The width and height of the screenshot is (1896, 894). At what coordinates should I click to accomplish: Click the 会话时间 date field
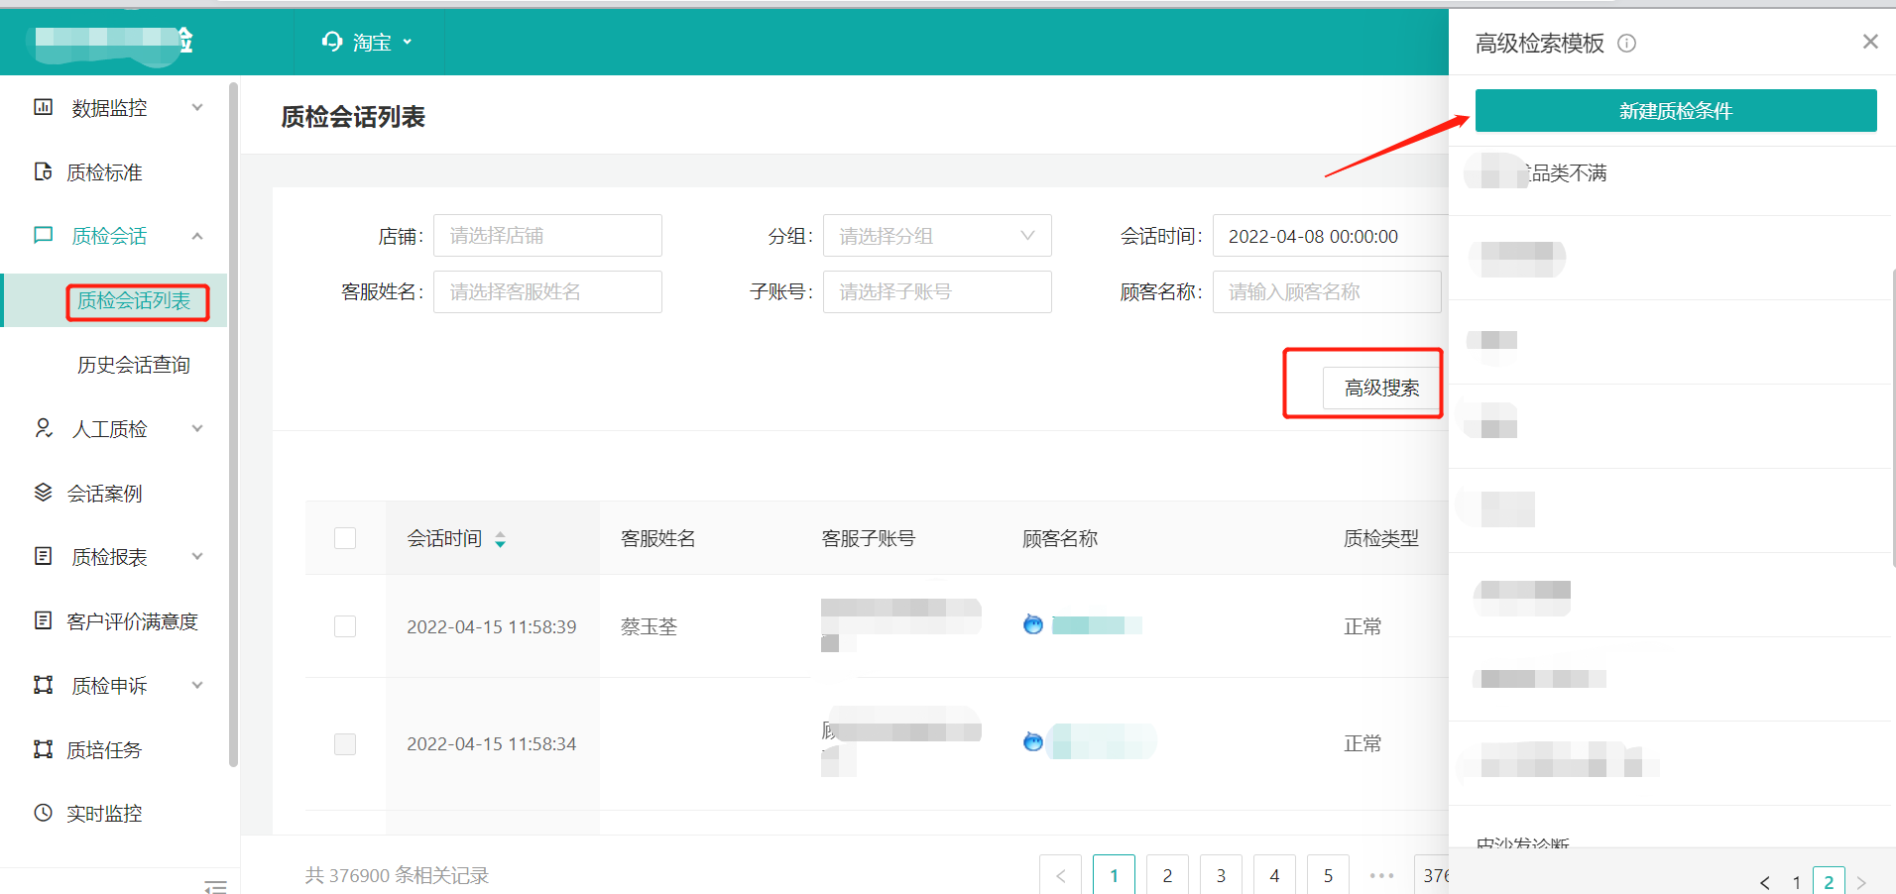(x=1330, y=236)
